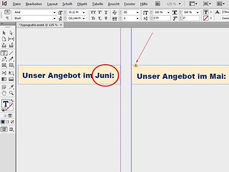Open the 125 % zoom level dropdown

click(180, 4)
